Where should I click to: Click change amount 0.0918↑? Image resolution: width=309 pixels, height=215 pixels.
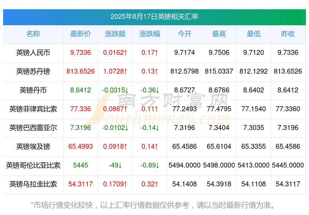(115, 146)
